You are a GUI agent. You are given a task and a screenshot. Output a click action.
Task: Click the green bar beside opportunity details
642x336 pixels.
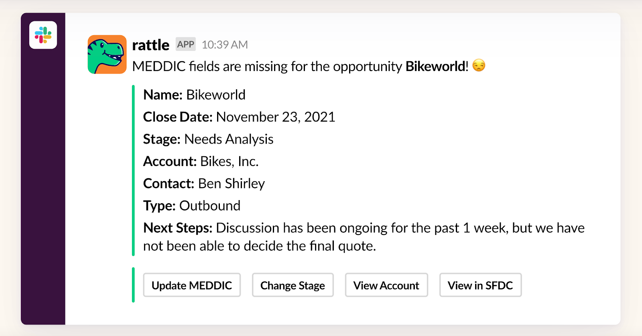point(133,170)
